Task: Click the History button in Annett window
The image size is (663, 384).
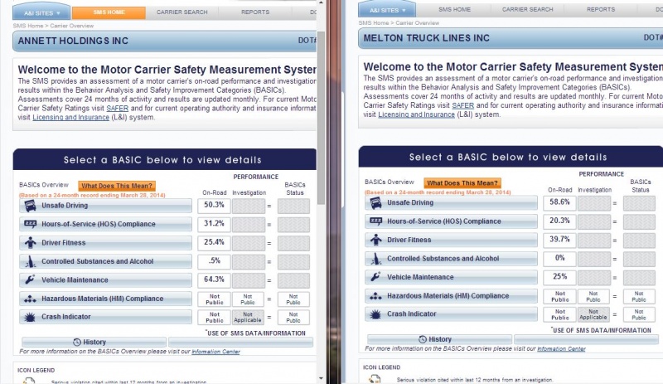Action: [94, 342]
